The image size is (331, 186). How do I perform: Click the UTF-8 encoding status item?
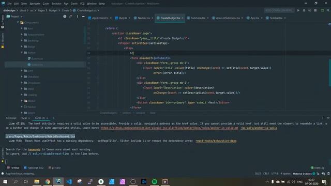275,174
